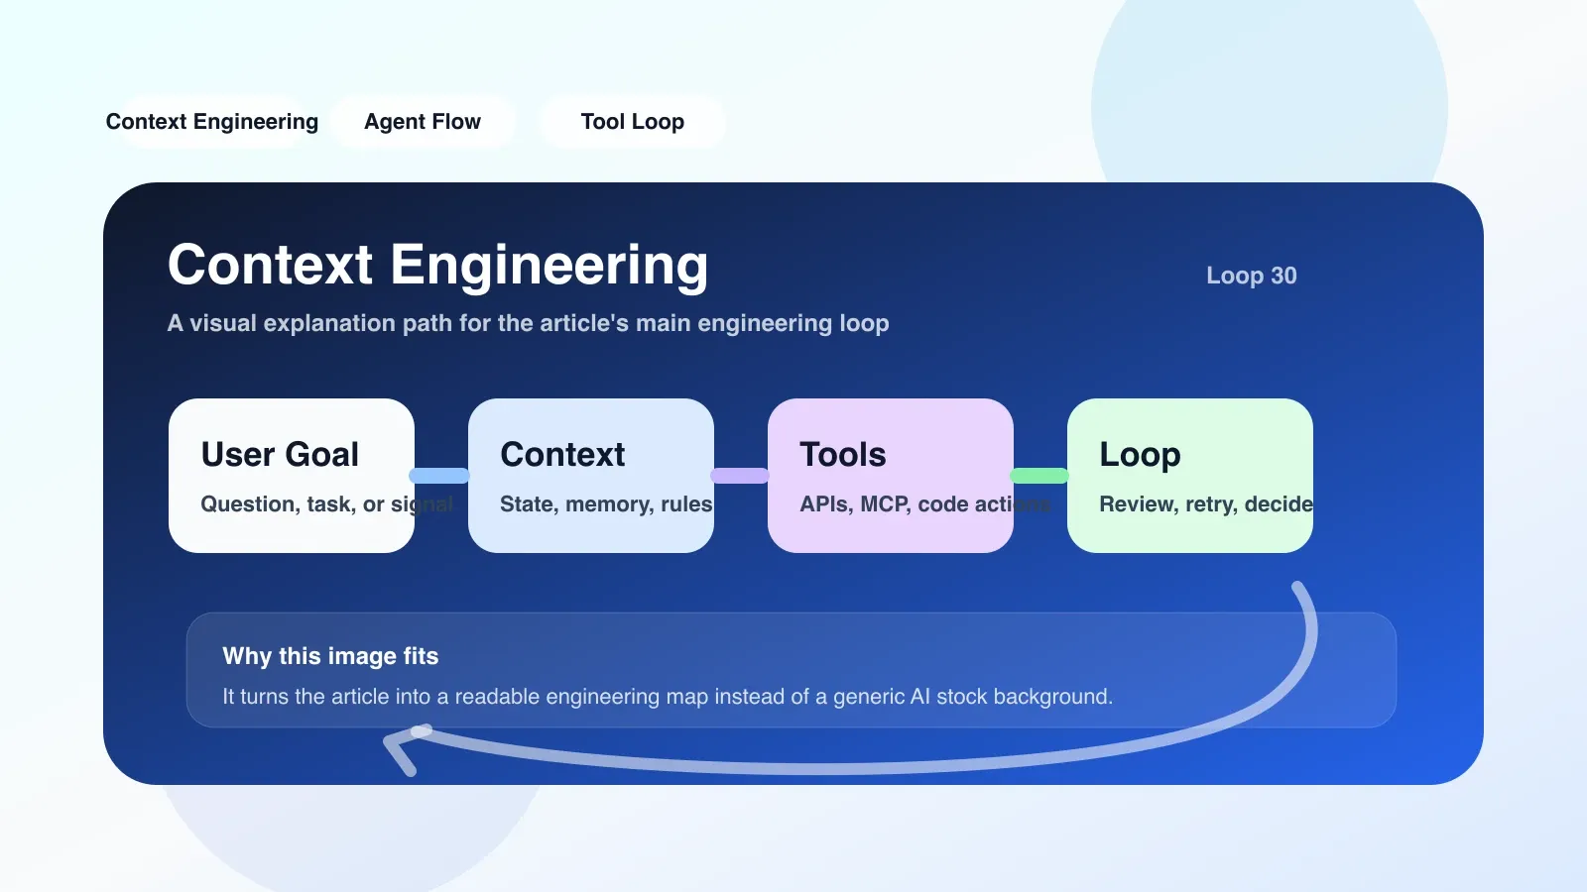1587x892 pixels.
Task: Click the purple Tools card
Action: coord(891,476)
